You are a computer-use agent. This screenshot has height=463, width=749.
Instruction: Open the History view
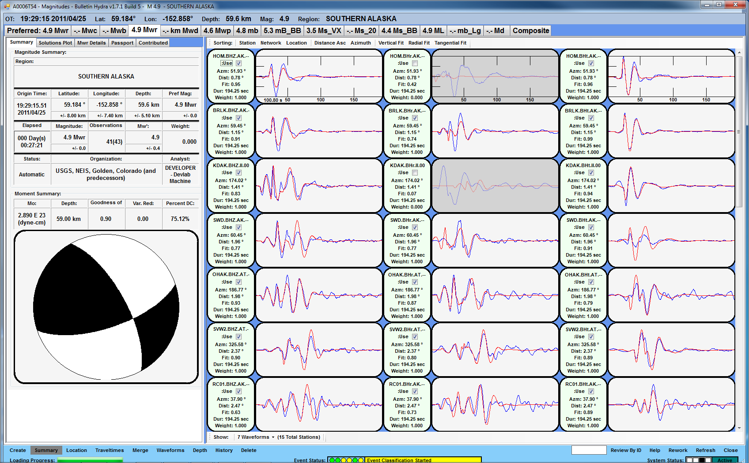point(224,450)
